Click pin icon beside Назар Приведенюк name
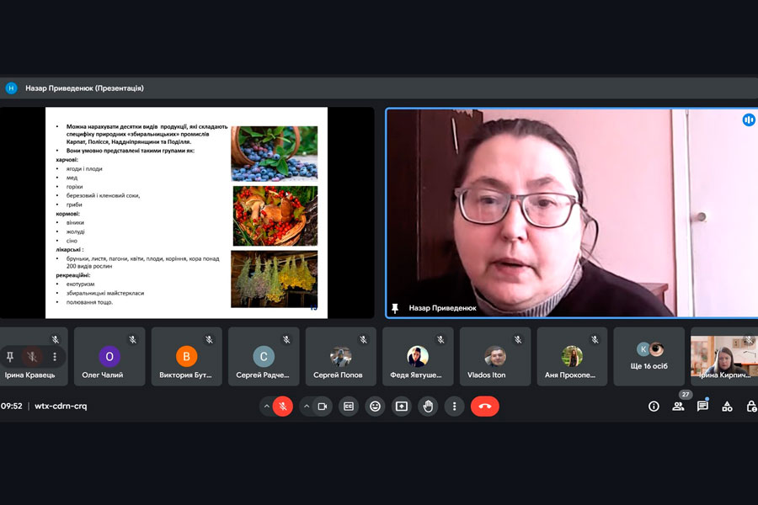The width and height of the screenshot is (758, 505). [395, 308]
